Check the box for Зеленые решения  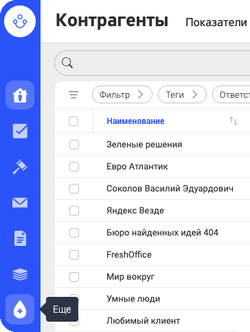[x=74, y=145]
